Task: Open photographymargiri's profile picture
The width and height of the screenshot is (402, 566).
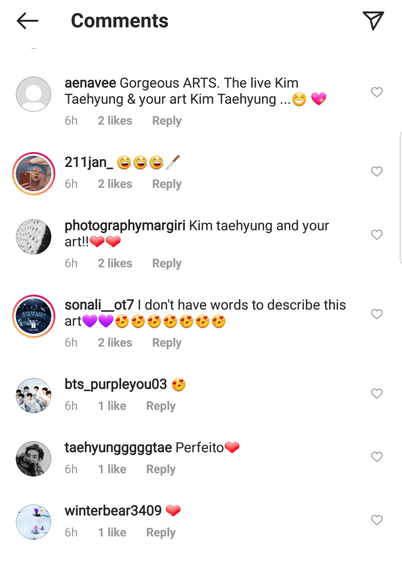Action: [x=34, y=237]
